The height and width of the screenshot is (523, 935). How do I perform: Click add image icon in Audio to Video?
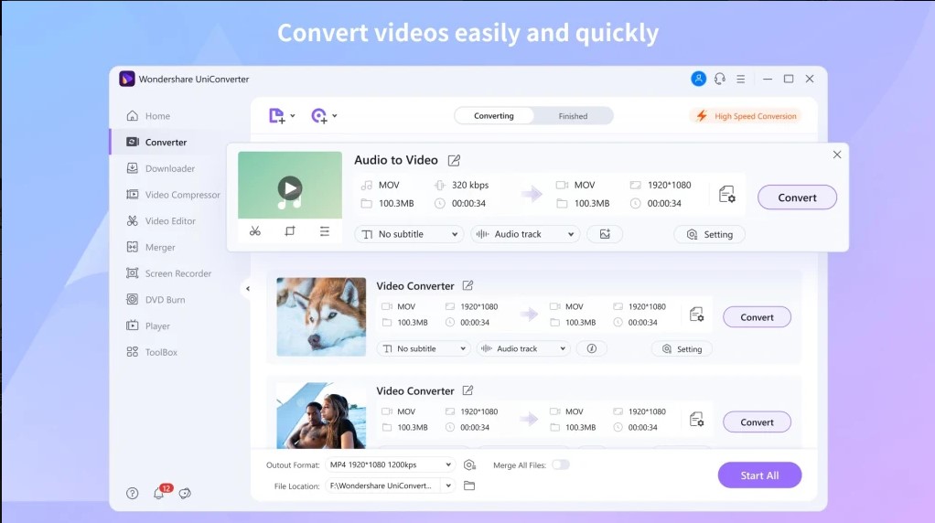point(605,234)
